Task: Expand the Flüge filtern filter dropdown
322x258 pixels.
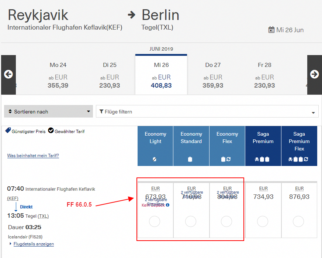Action: click(x=207, y=112)
